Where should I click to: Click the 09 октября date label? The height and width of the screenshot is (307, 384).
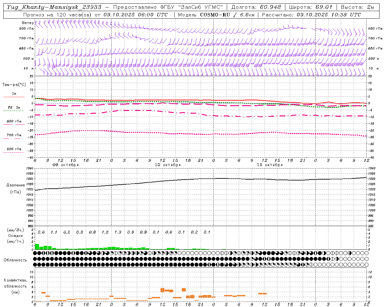(66, 165)
